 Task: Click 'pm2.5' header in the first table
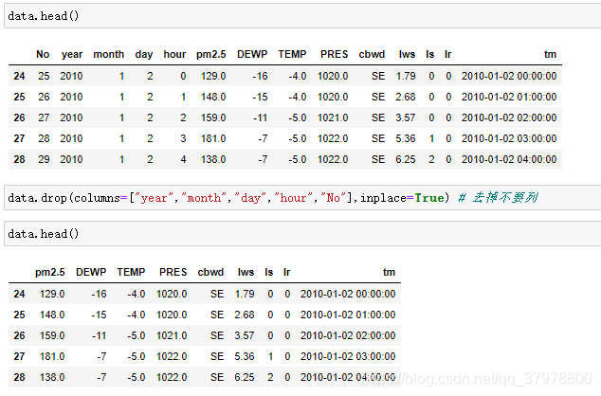(211, 54)
